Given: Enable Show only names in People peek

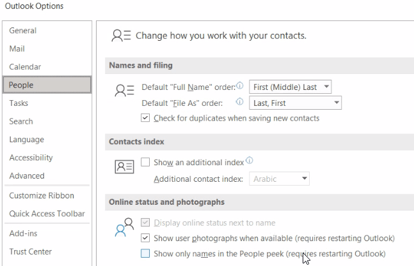Looking at the screenshot, I should point(145,253).
